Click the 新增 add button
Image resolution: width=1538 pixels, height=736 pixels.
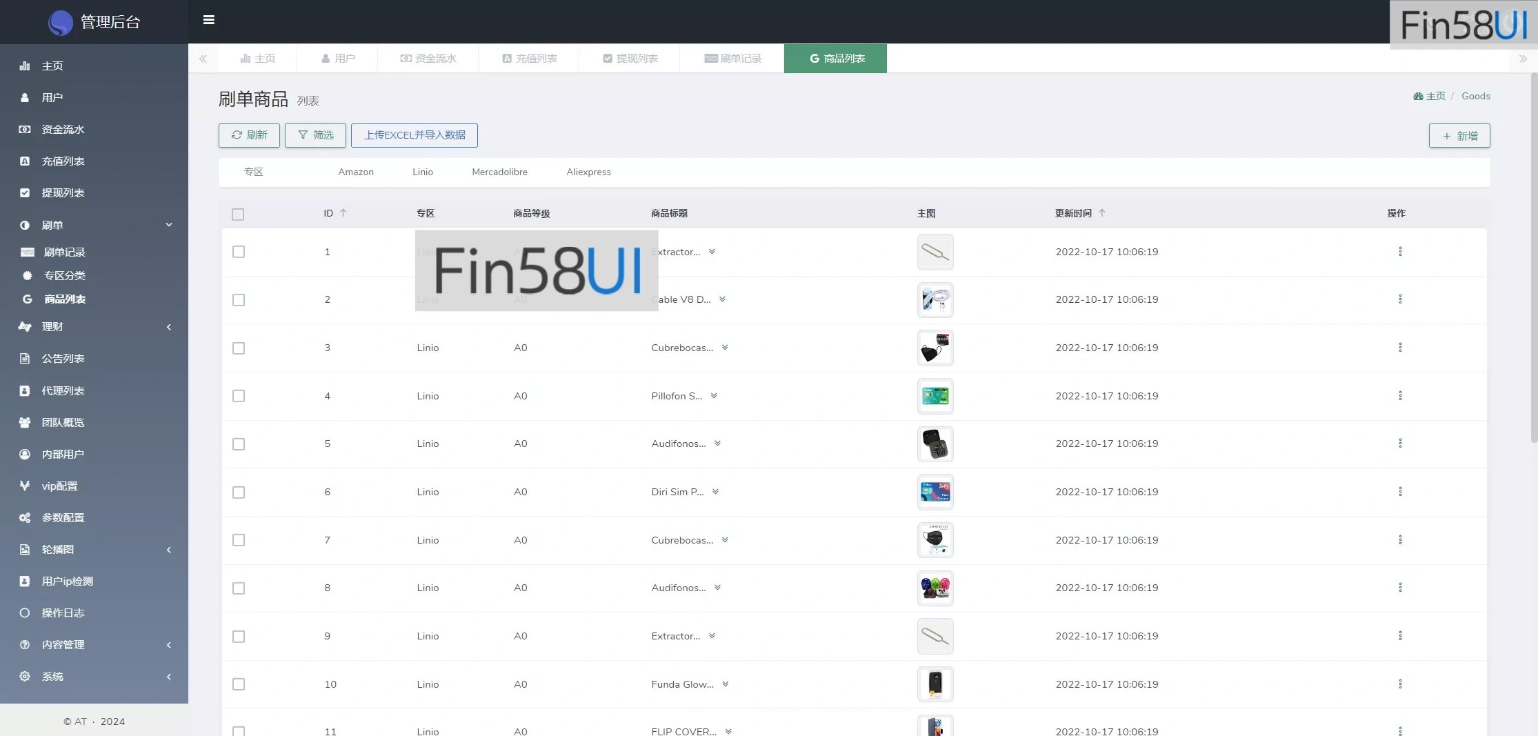pos(1459,136)
